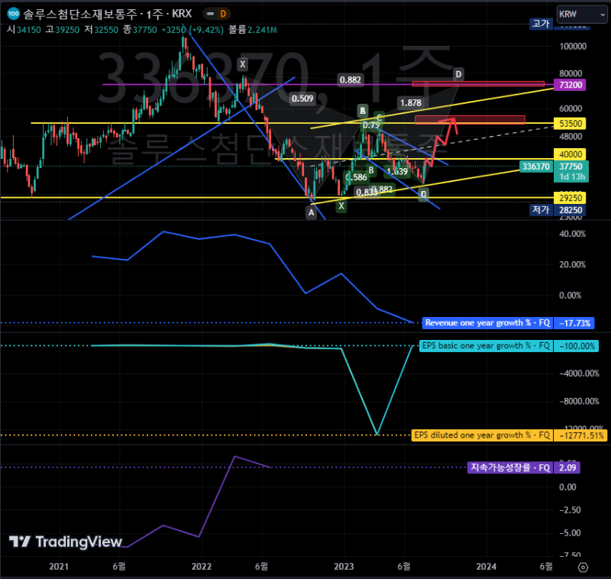Click the -12771.51% EPS diluted value
Screen dimensions: 611x579
click(x=580, y=435)
